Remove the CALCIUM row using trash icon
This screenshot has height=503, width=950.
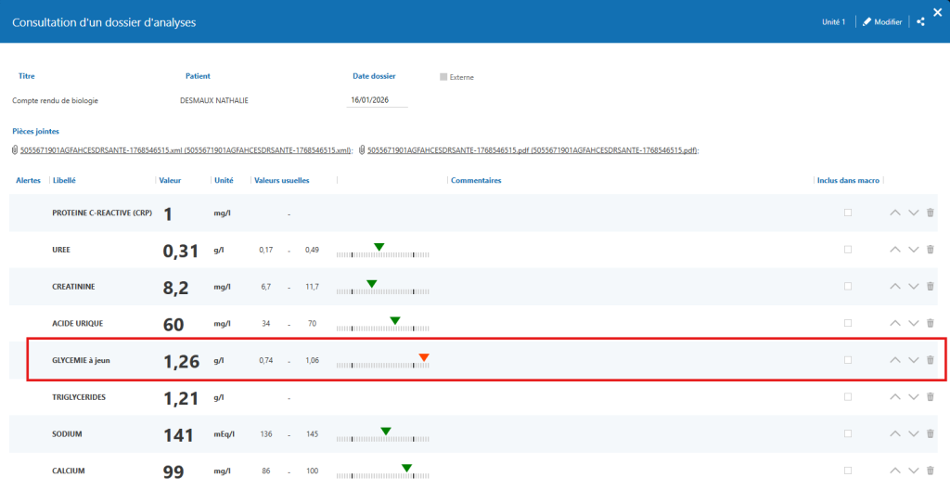[931, 471]
